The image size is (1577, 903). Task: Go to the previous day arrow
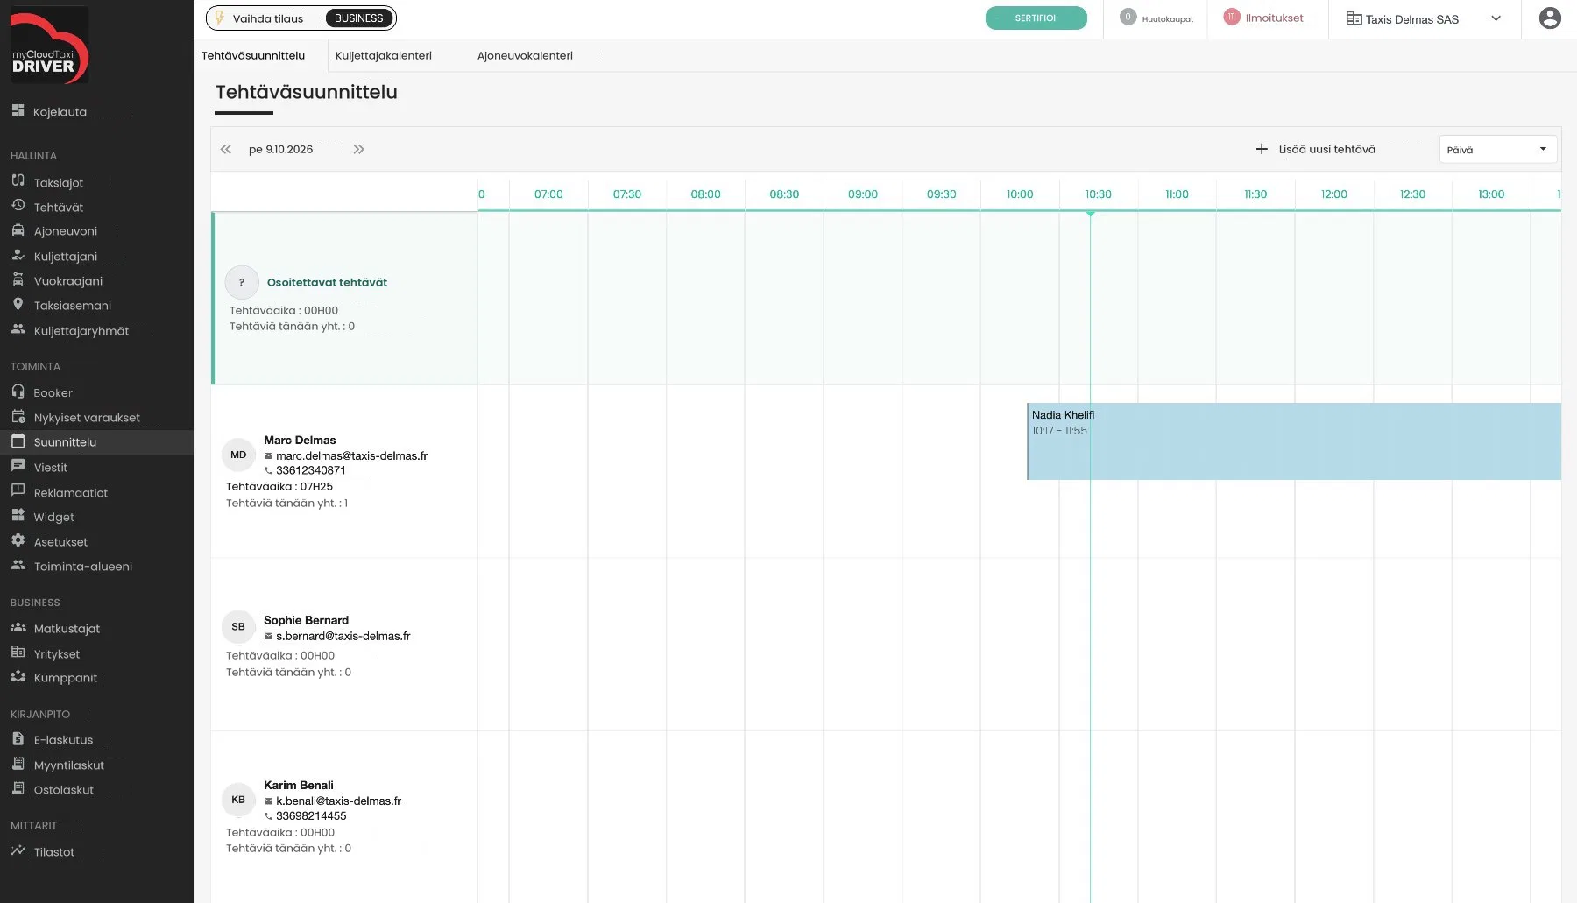point(226,149)
